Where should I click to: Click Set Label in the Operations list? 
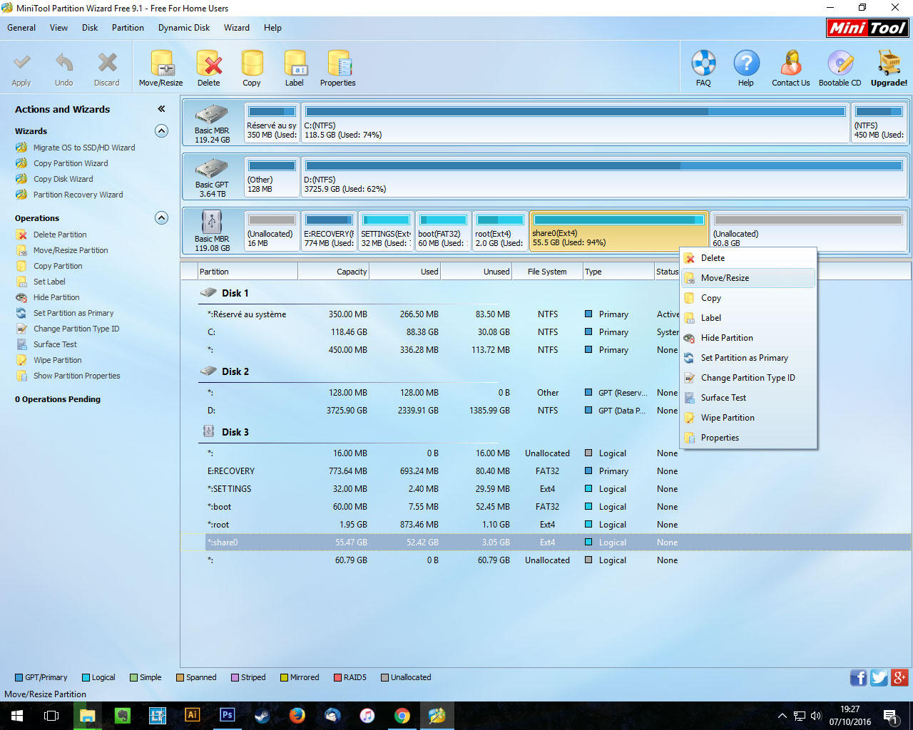(x=49, y=282)
